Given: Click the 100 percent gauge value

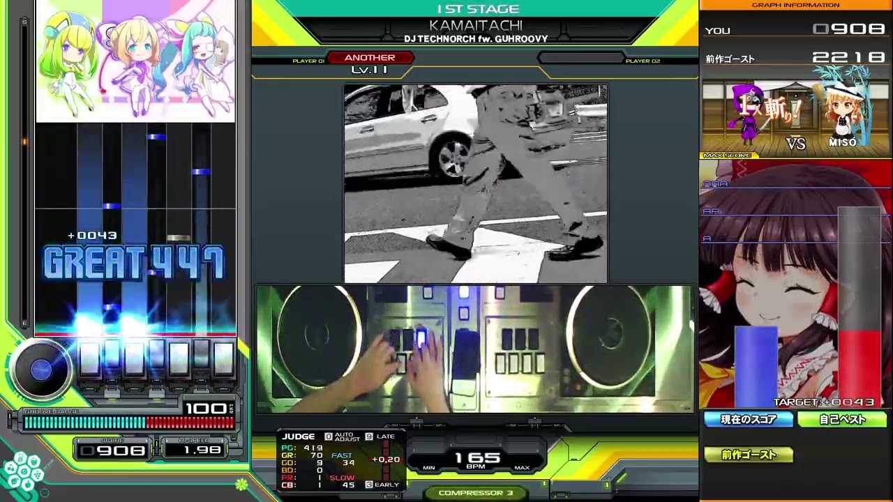Looking at the screenshot, I should (x=206, y=408).
